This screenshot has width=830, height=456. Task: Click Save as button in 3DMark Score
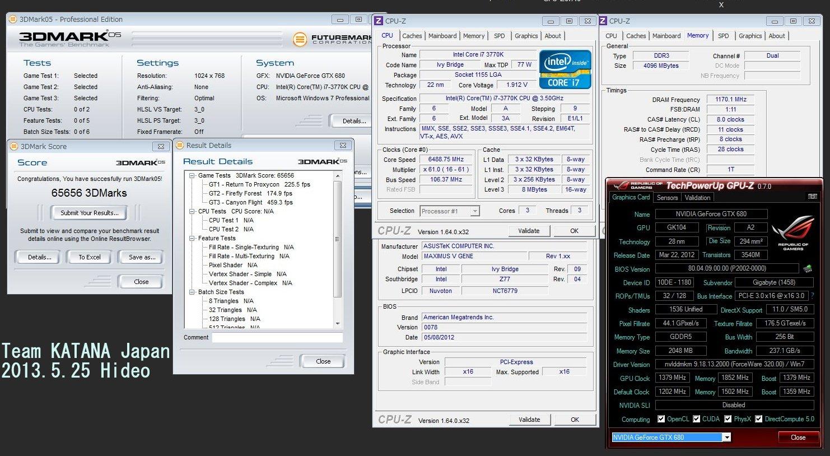click(142, 257)
